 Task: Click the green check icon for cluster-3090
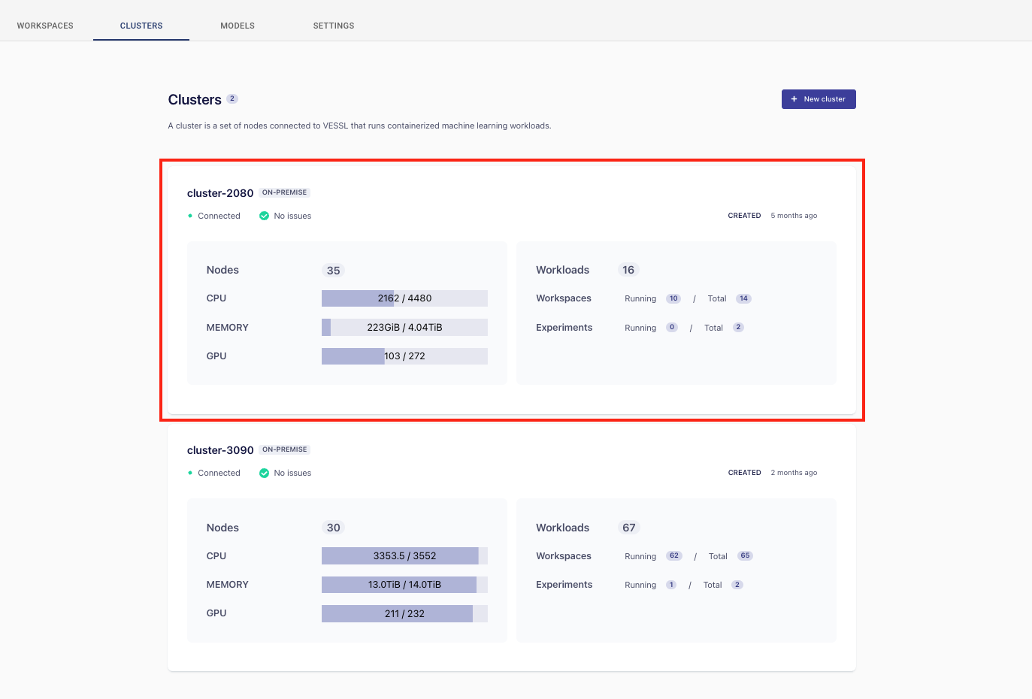(264, 473)
